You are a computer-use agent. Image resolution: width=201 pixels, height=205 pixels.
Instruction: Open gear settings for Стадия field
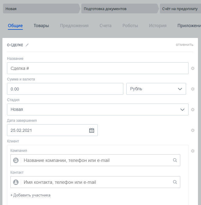[x=192, y=110]
